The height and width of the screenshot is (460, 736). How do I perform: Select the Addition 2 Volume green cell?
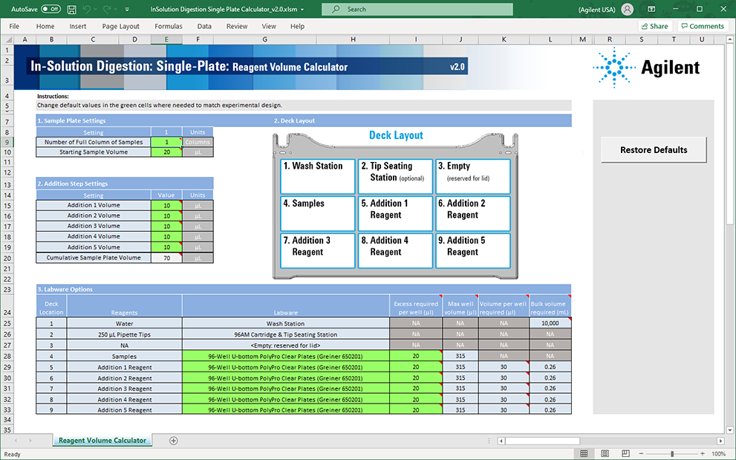pos(166,216)
